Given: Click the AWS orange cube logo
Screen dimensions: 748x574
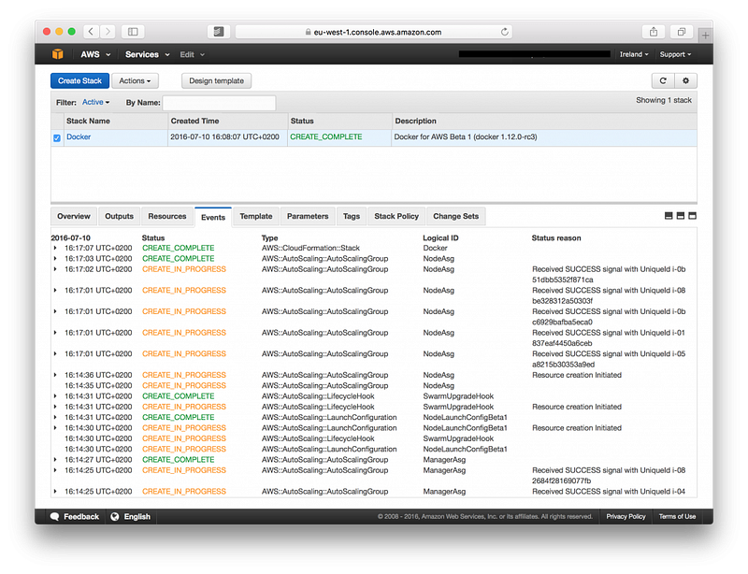Looking at the screenshot, I should 58,54.
